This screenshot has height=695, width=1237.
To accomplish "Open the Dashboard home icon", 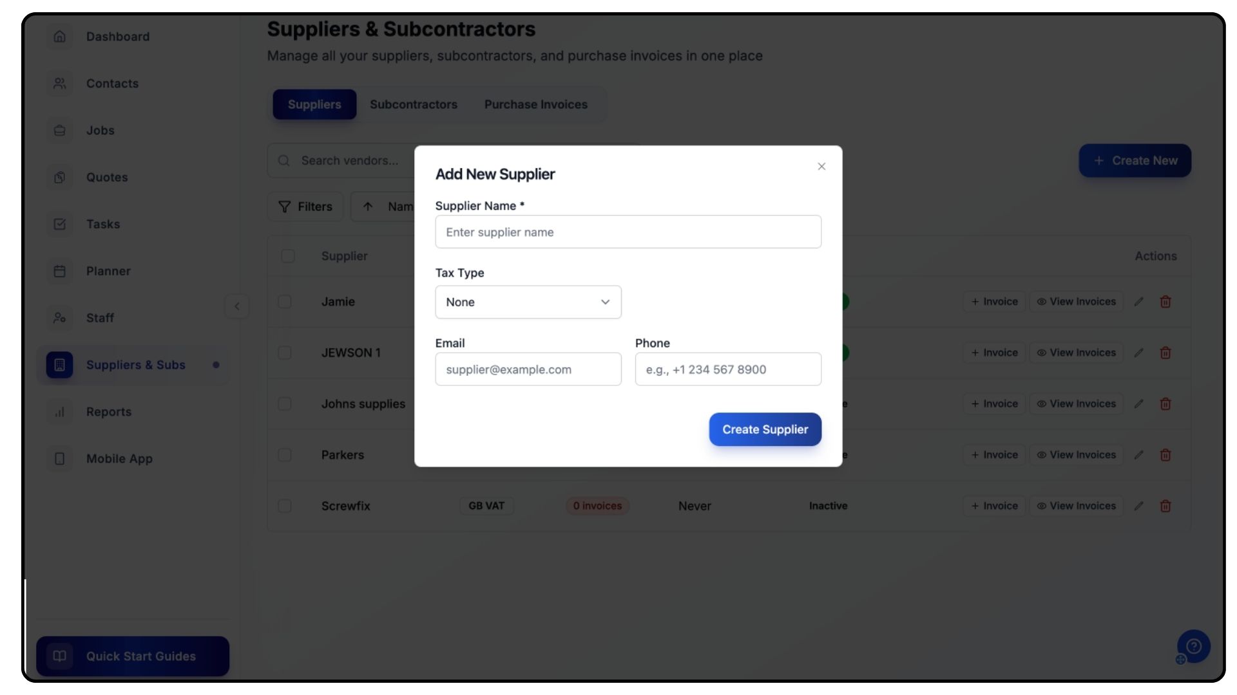I will point(60,37).
